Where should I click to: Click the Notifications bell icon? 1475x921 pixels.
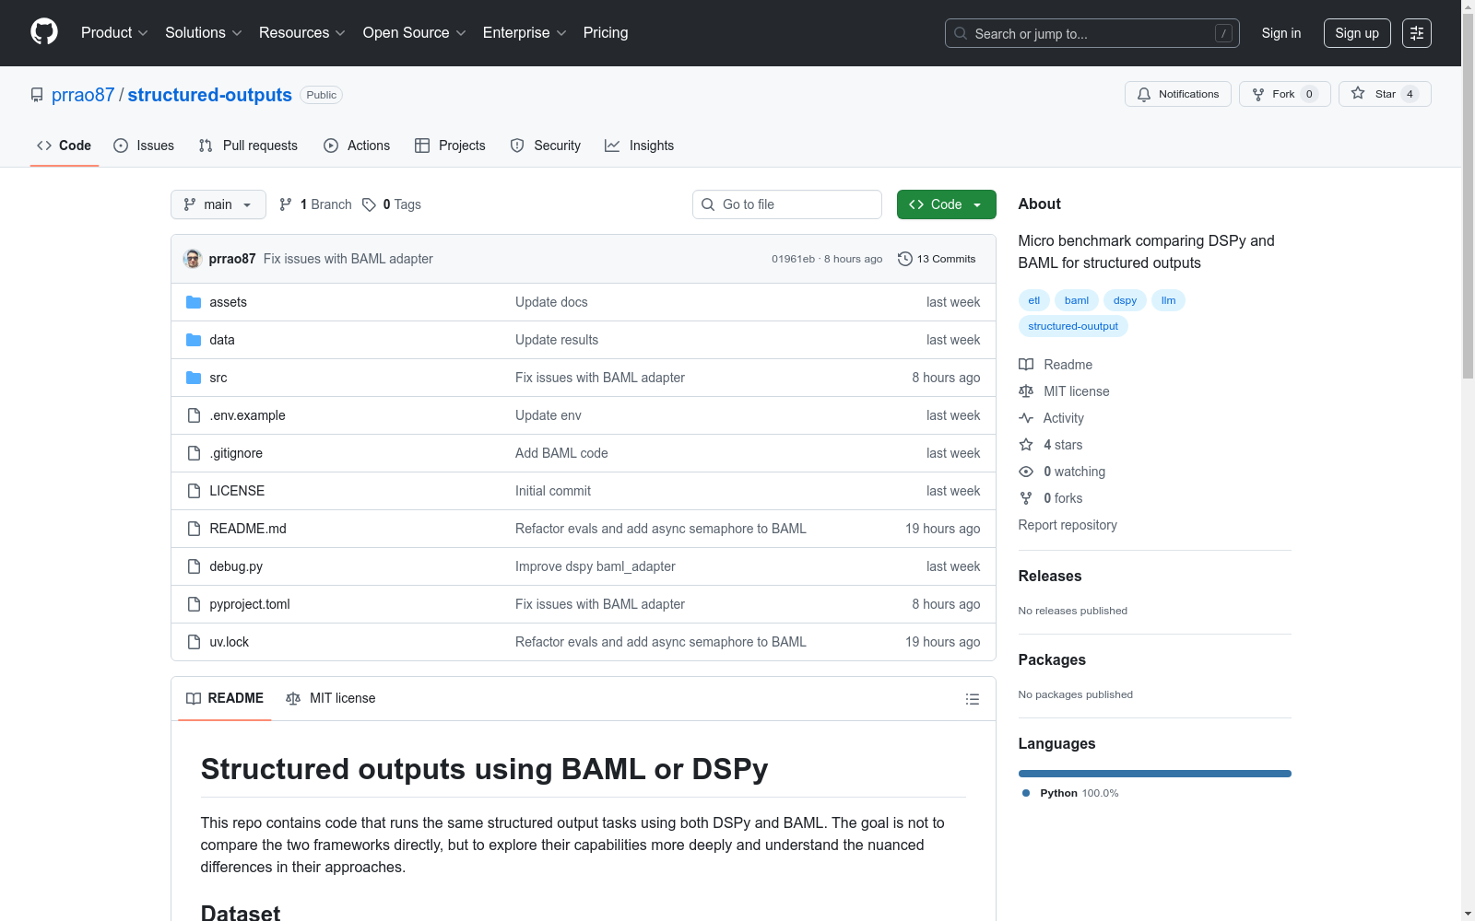click(1144, 94)
